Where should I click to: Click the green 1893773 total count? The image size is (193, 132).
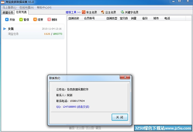pos(57,34)
